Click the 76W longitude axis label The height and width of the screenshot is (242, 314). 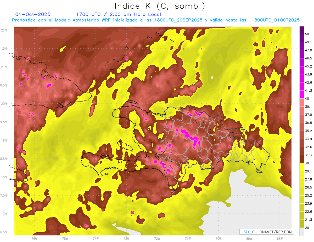point(34,238)
